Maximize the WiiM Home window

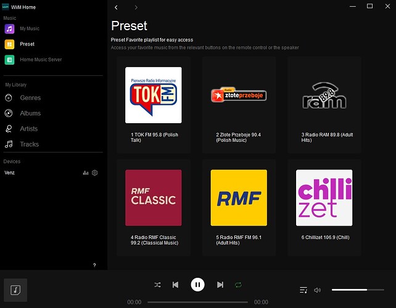(369, 6)
